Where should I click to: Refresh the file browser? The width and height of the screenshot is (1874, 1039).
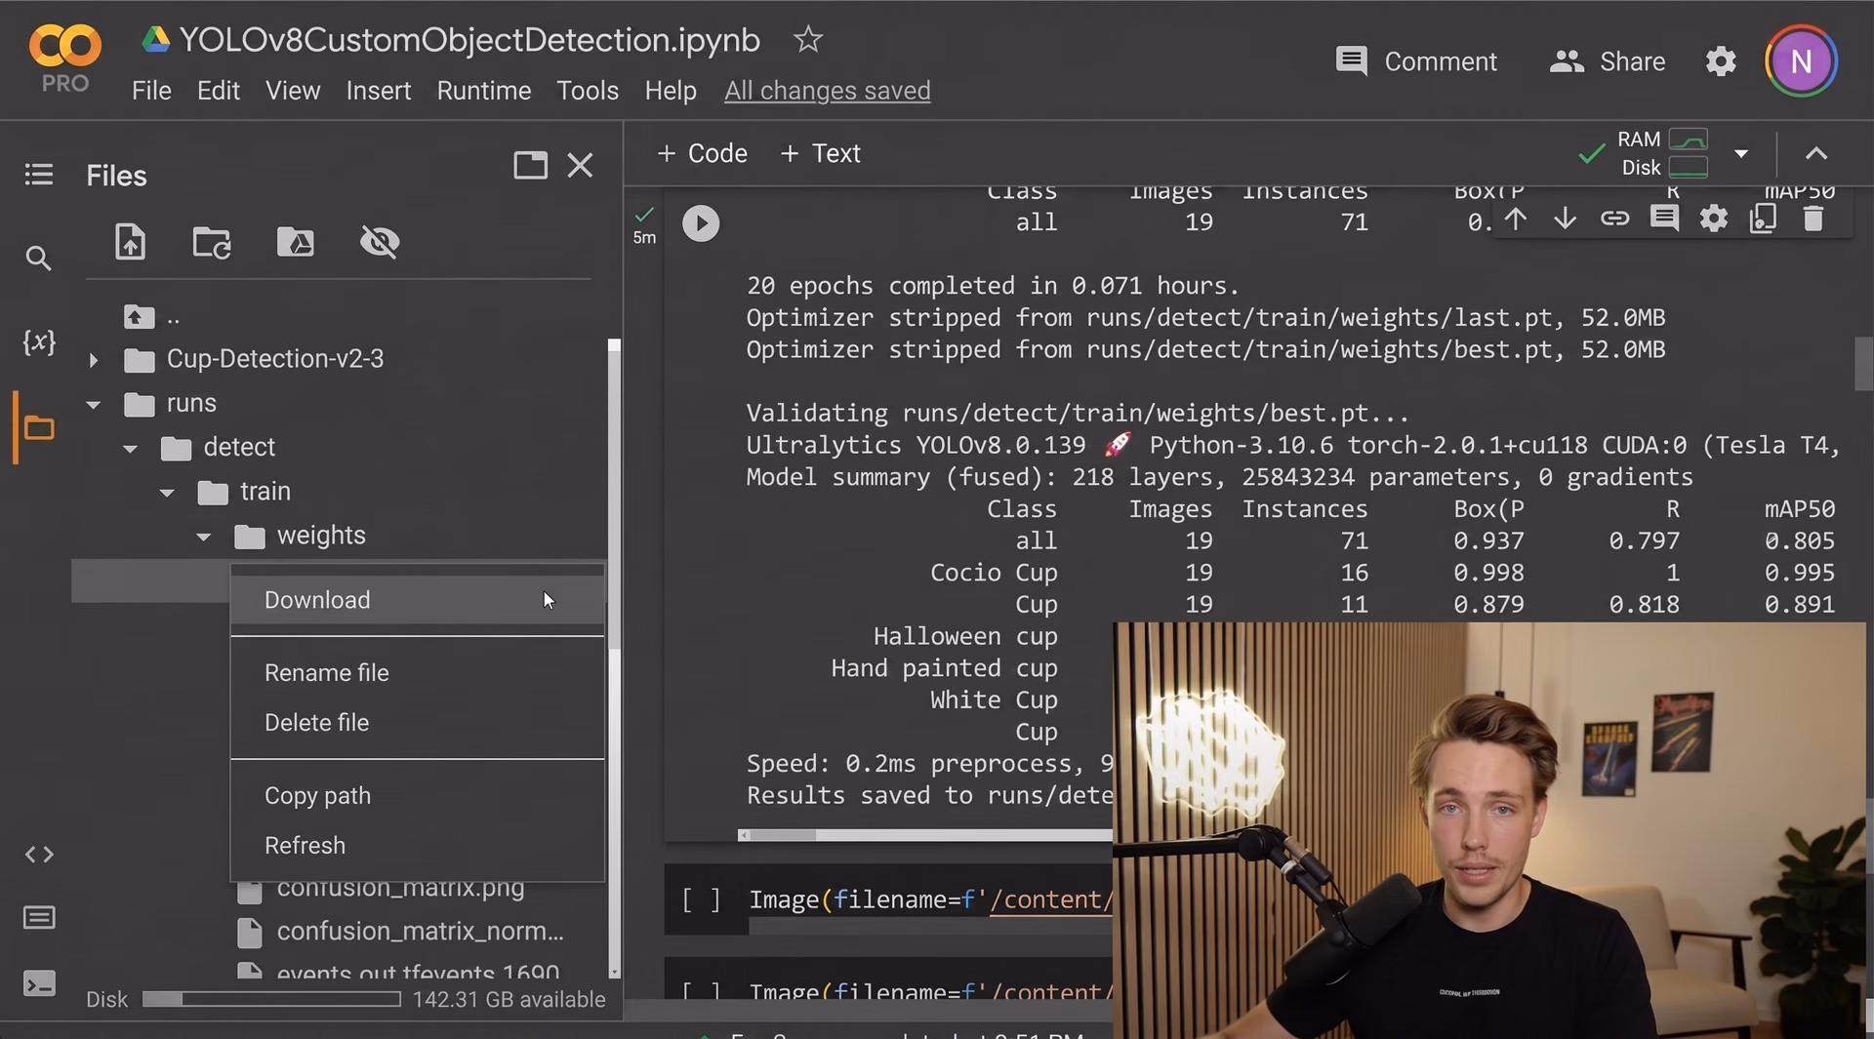pos(211,242)
